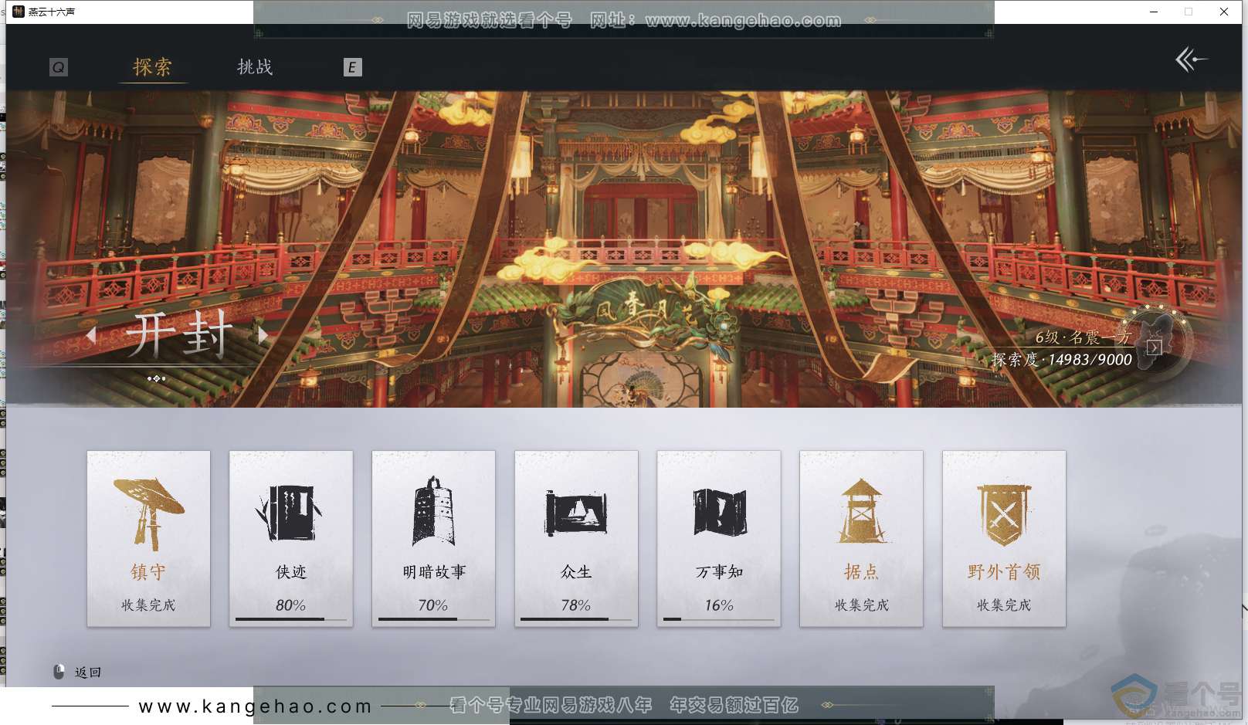Open the 众生 scroll icon
The image size is (1248, 725).
pyautogui.click(x=576, y=513)
